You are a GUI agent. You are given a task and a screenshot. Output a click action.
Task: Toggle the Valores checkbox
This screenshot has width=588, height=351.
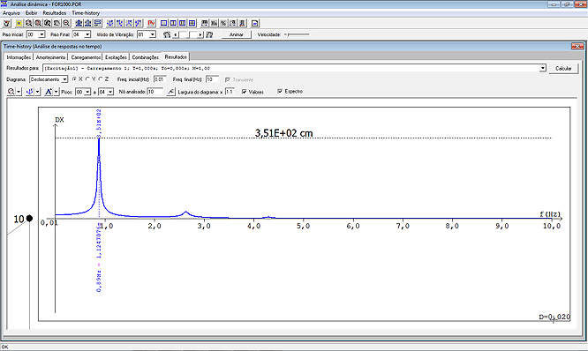pyautogui.click(x=245, y=92)
